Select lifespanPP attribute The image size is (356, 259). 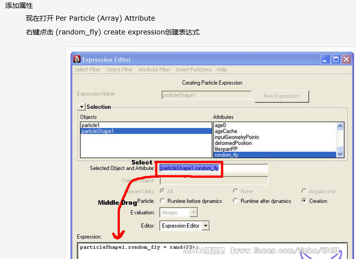[226, 149]
